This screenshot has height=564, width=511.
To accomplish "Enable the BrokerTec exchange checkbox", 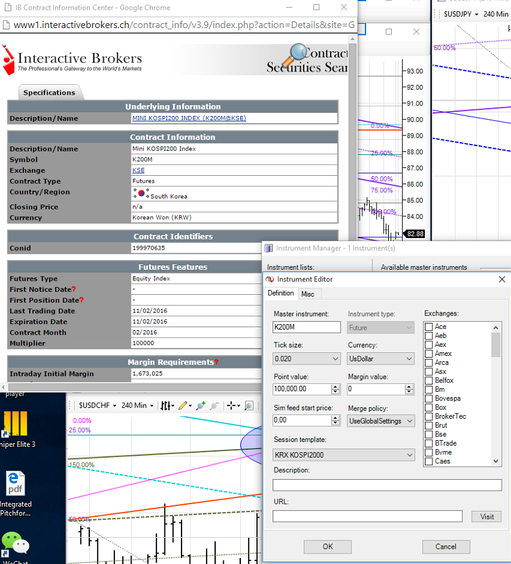I will point(428,416).
